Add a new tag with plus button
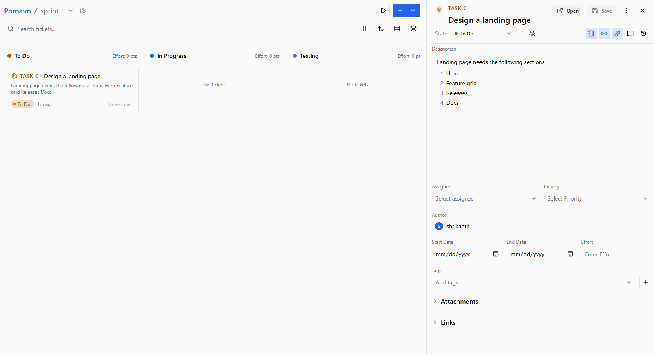 pos(646,282)
